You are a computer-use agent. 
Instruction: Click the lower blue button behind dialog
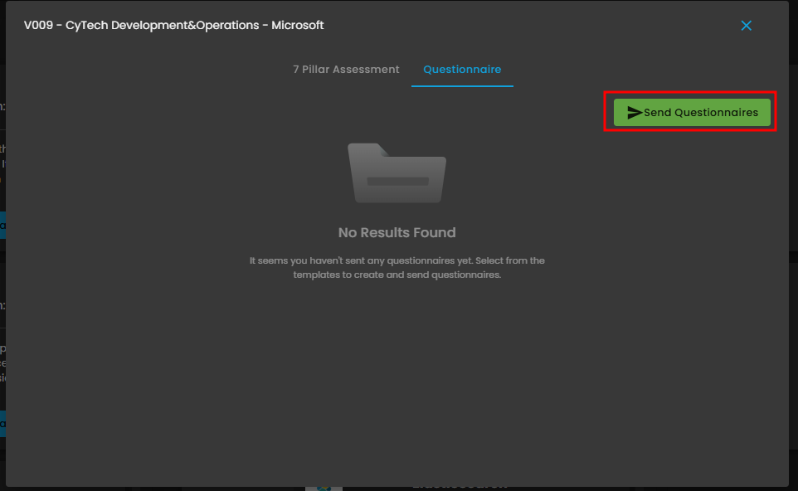pos(2,423)
